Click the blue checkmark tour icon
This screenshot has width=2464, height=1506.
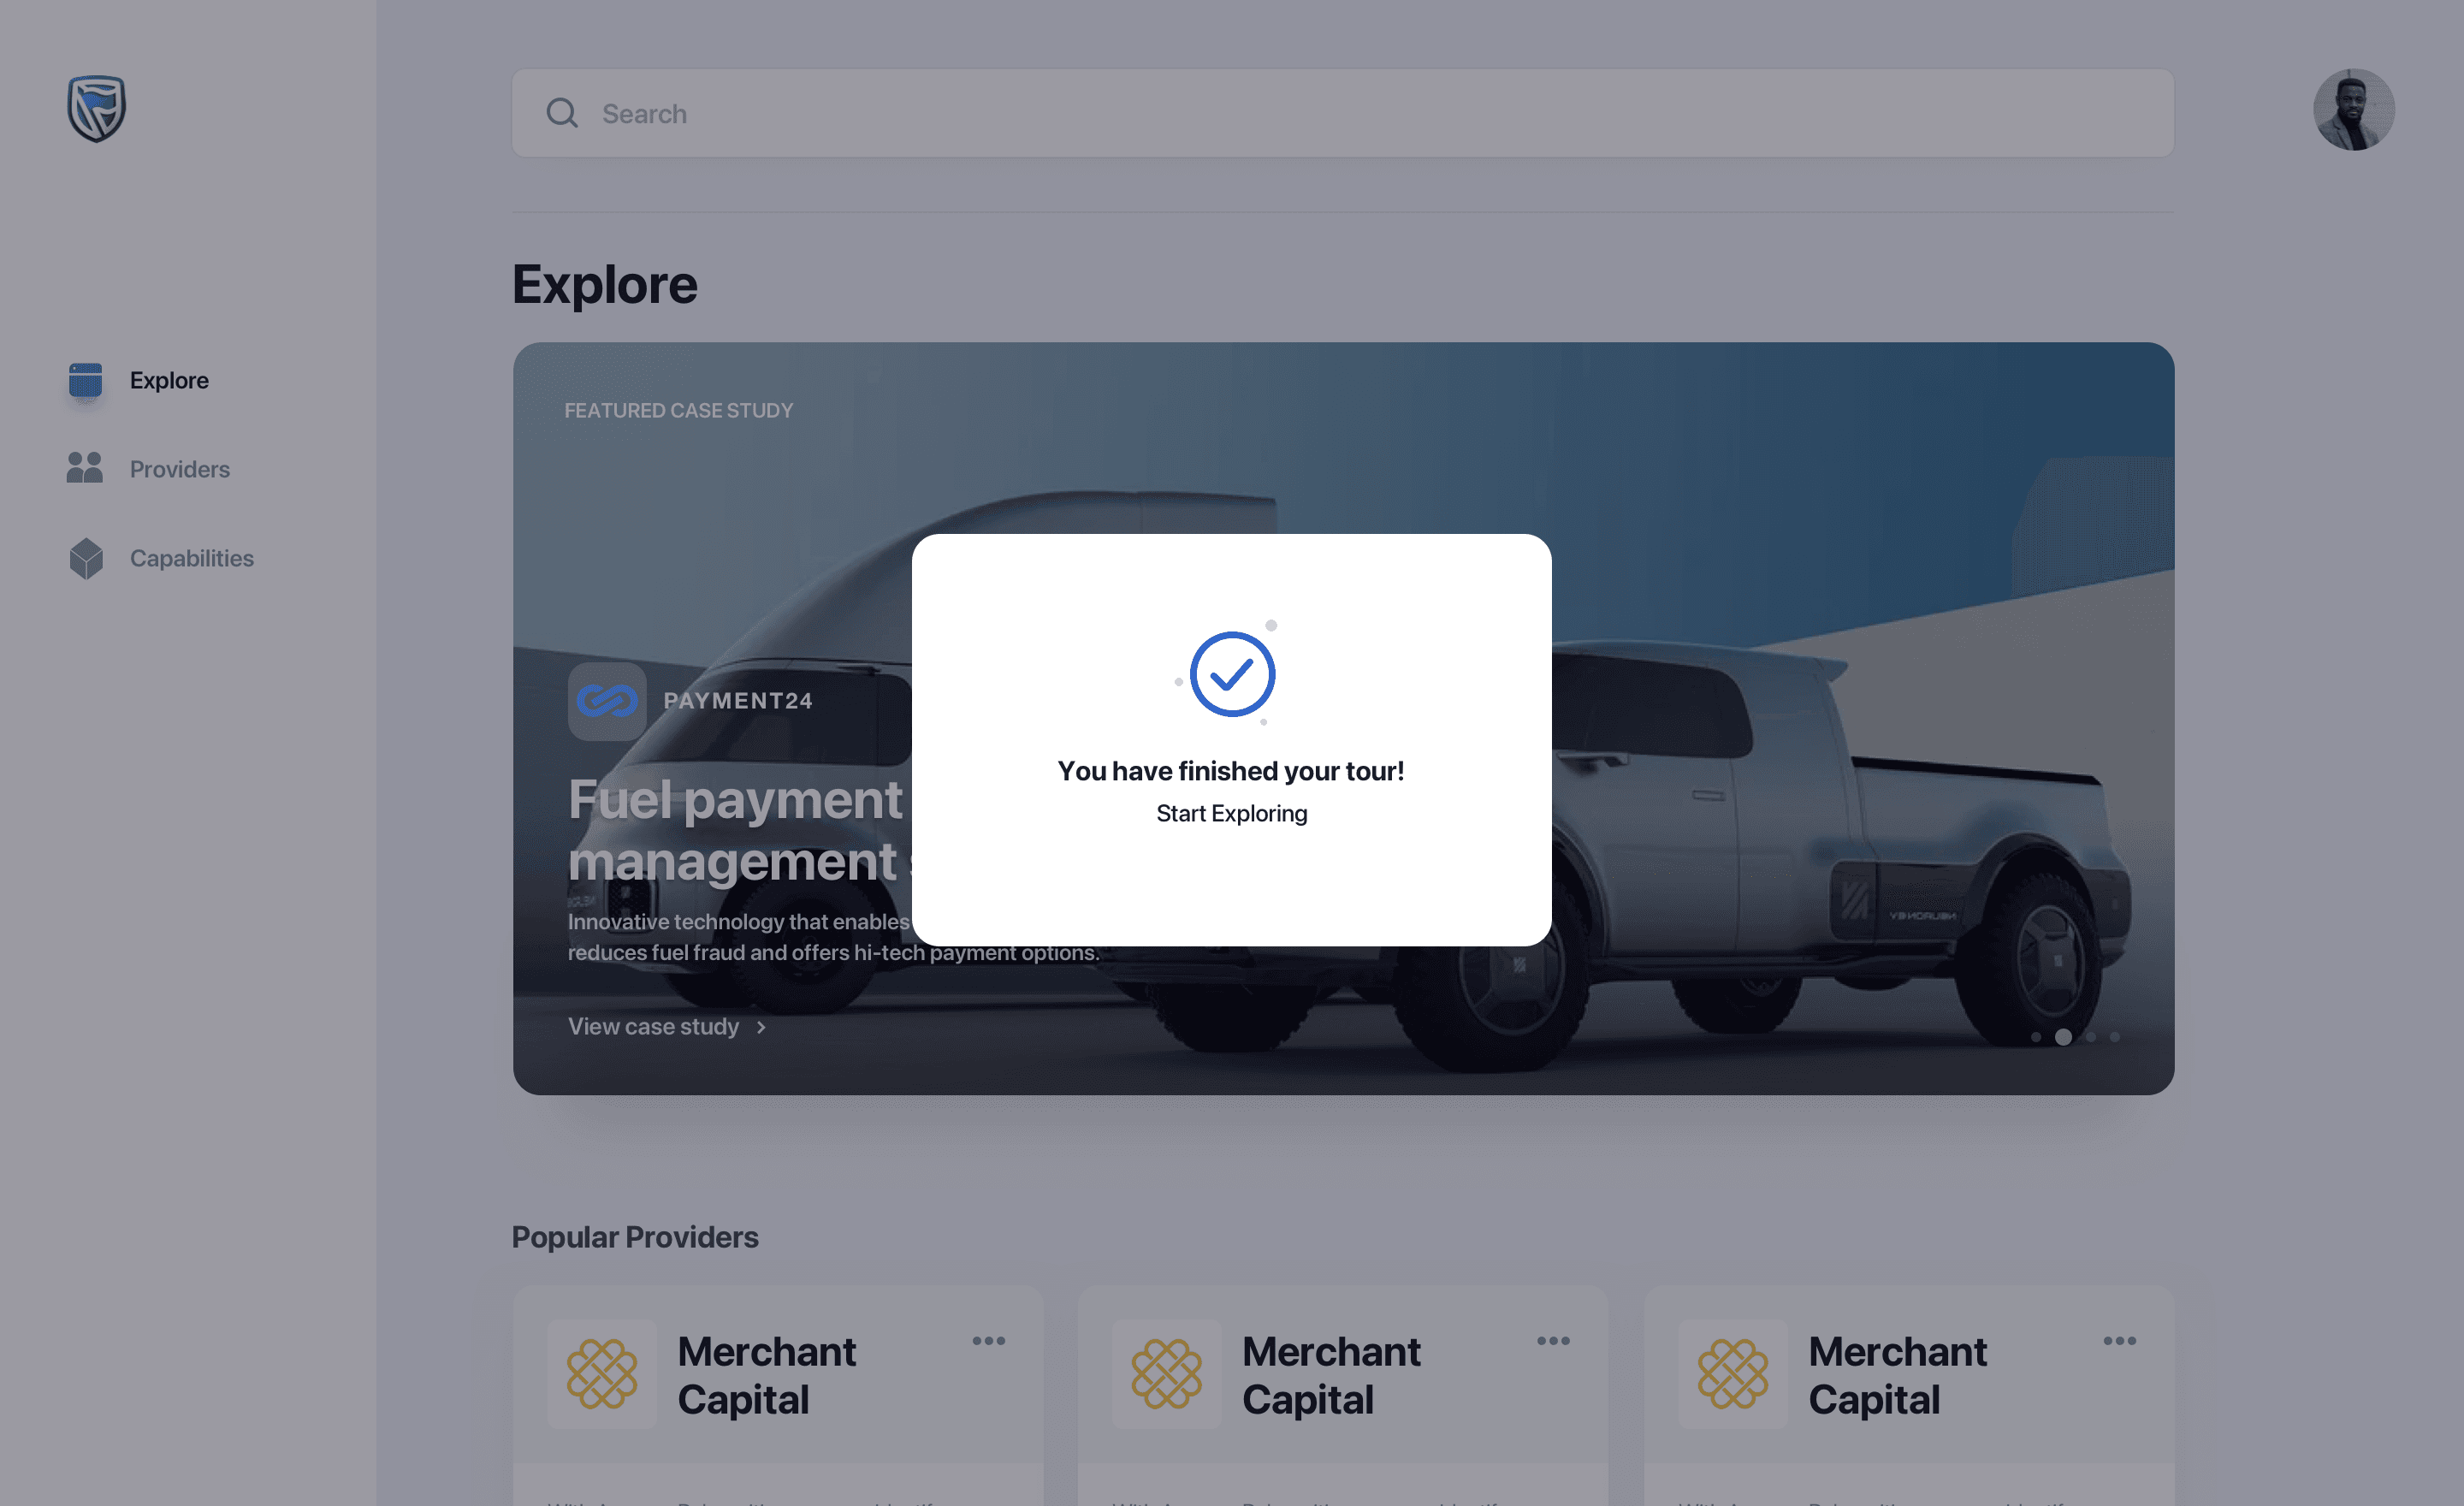coord(1231,674)
